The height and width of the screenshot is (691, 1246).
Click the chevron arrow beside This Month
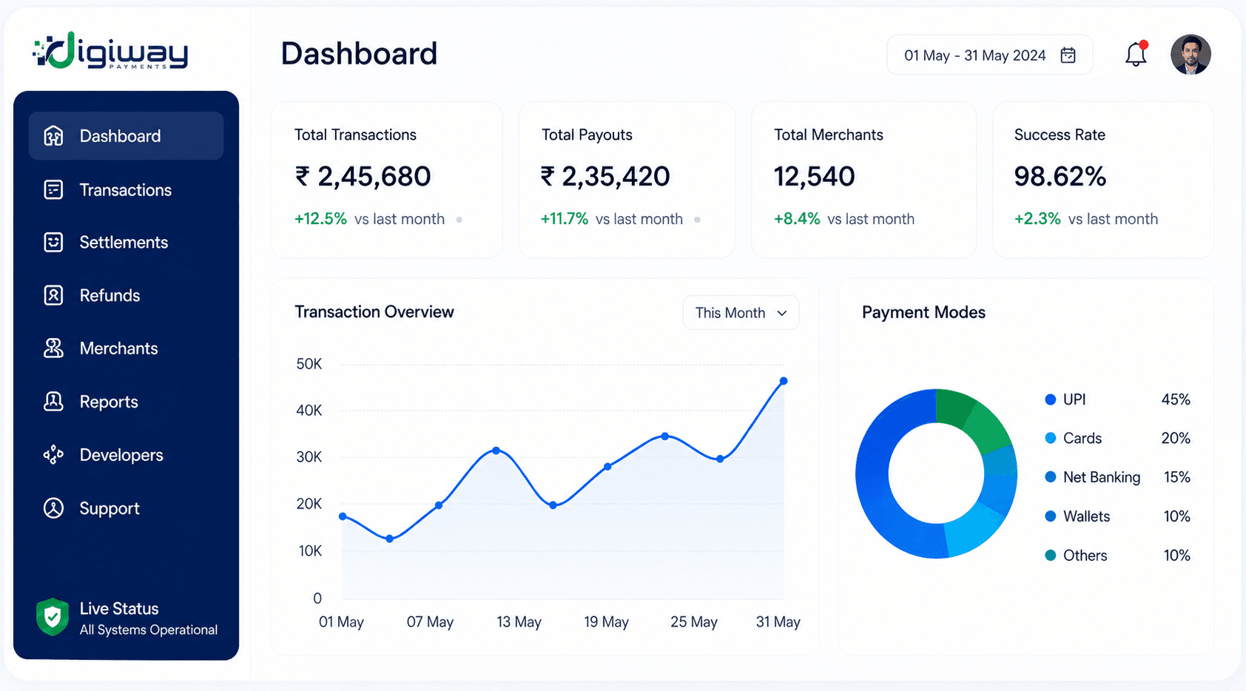pos(782,313)
